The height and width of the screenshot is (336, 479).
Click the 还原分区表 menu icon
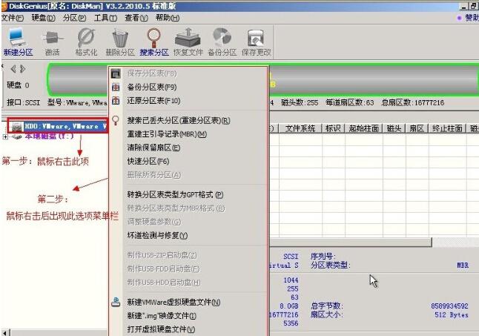click(116, 100)
